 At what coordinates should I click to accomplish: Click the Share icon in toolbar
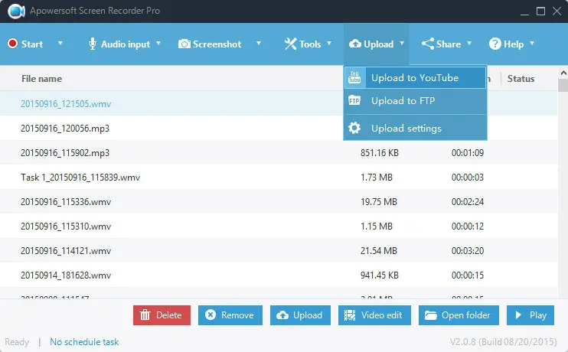coord(428,44)
